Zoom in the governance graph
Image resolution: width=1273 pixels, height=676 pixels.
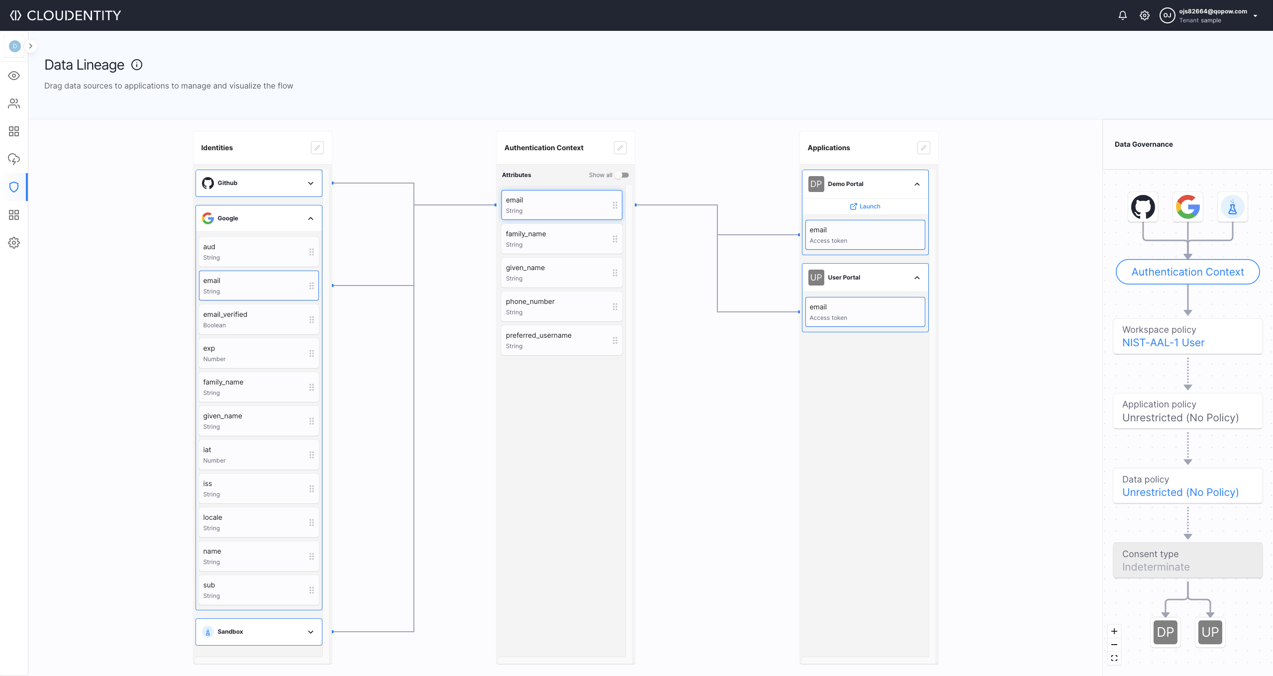pyautogui.click(x=1114, y=631)
